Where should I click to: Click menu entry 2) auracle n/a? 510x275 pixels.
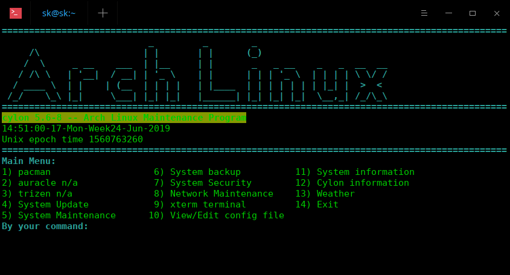40,183
